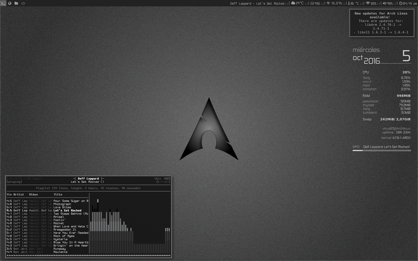Click the thermometer icon in top panel
This screenshot has width=418, height=261.
pos(349,3)
